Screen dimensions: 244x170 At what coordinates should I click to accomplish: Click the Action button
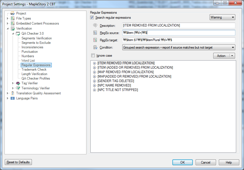(x=221, y=56)
